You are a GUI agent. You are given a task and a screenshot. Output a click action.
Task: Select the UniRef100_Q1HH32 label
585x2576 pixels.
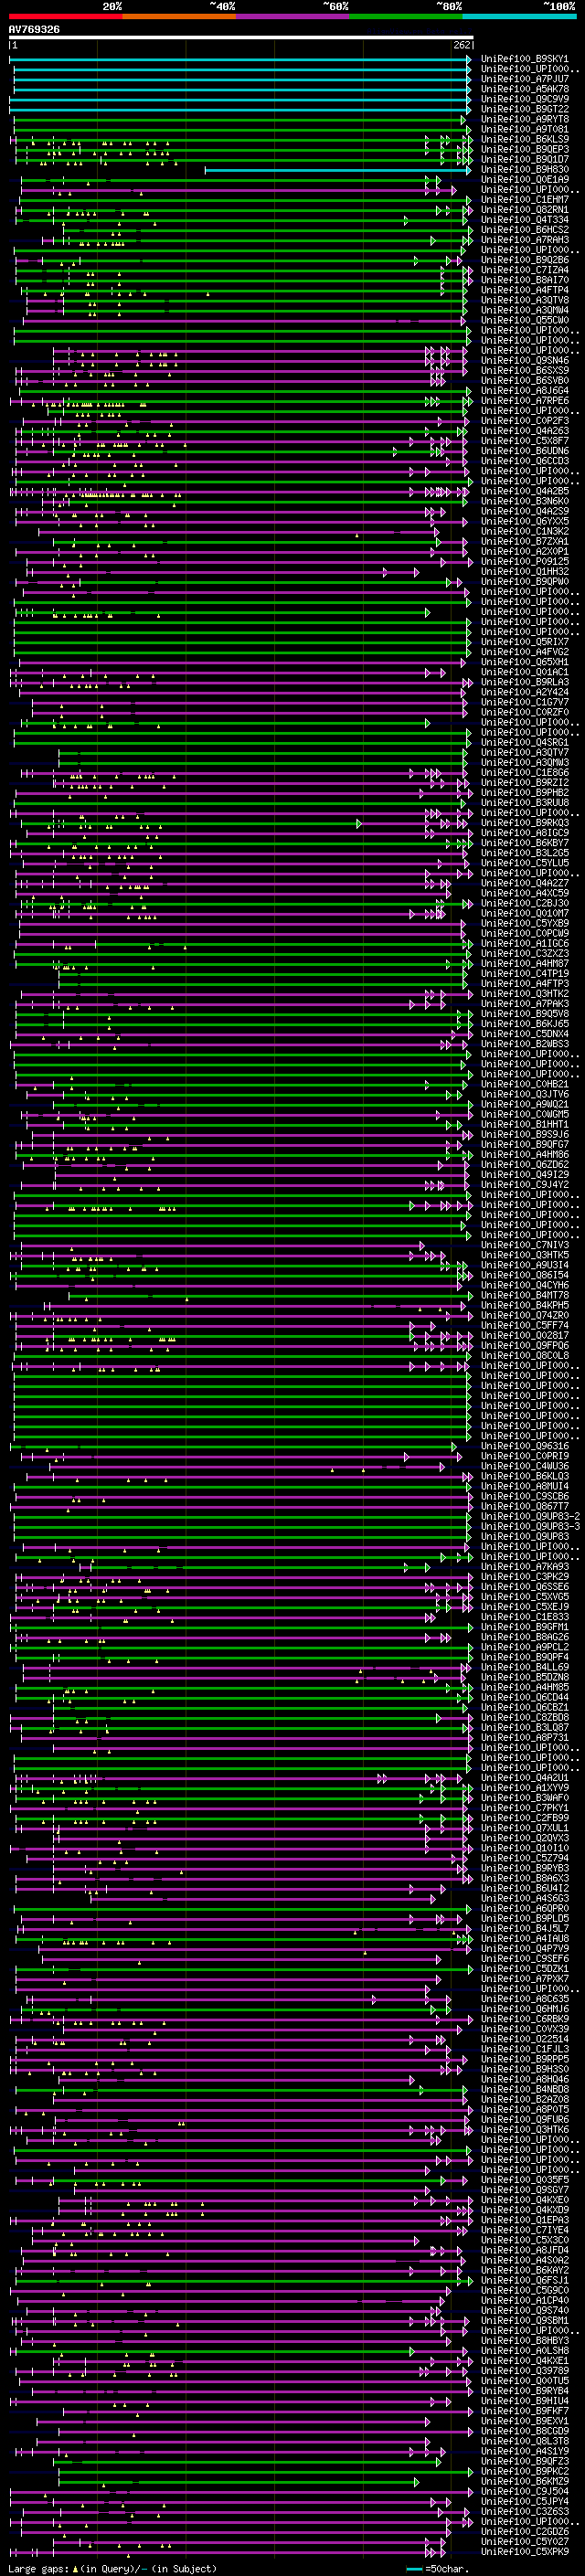524,571
